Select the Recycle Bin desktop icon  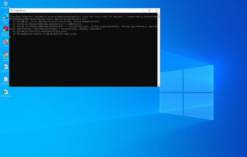click(x=6, y=5)
